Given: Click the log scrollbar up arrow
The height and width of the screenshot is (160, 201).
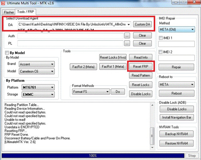Looking at the screenshot, I should 152,105.
